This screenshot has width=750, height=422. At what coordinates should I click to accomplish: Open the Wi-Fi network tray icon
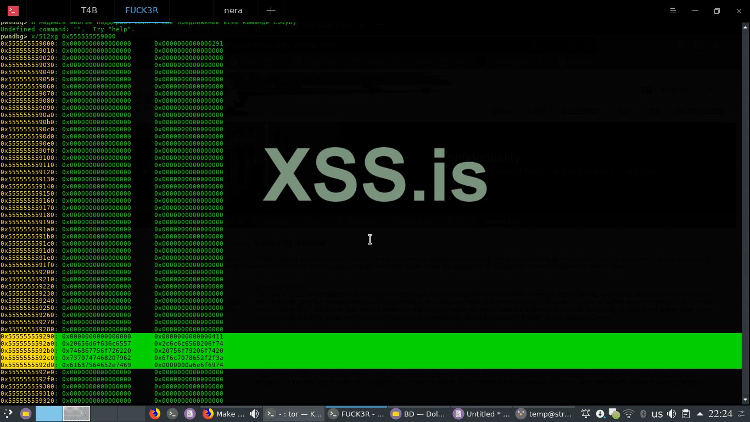[629, 414]
